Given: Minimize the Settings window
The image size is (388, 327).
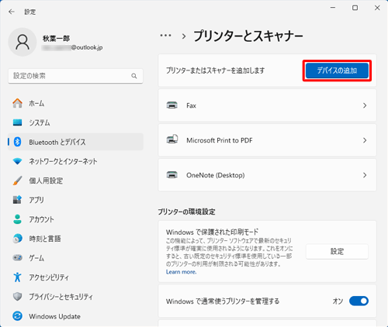Looking at the screenshot, I should [333, 8].
